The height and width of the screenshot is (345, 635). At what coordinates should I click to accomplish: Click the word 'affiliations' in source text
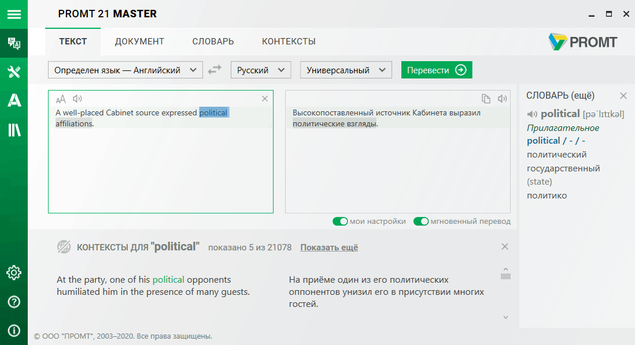[x=73, y=123]
